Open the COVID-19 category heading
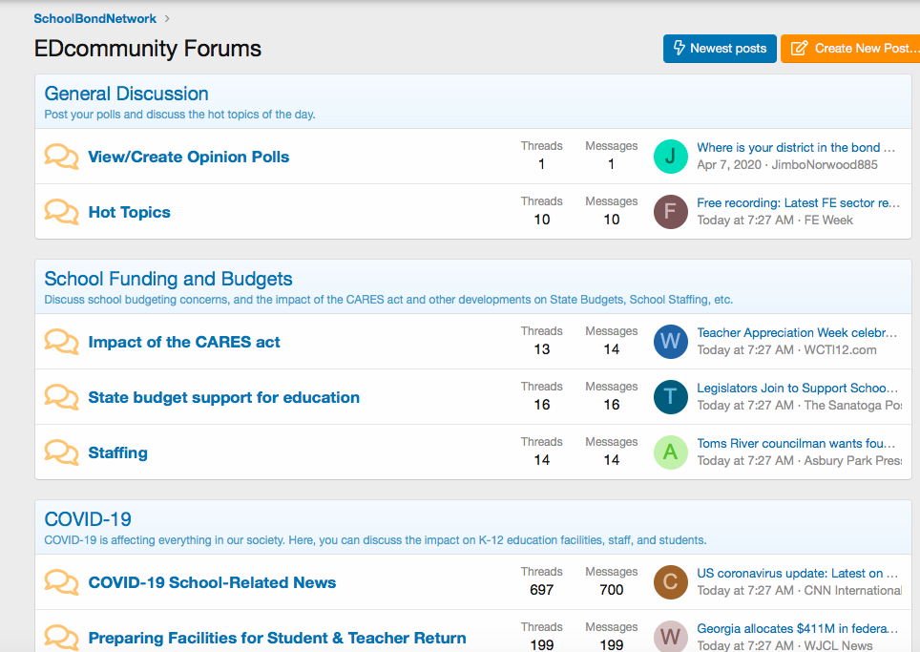920x652 pixels. point(88,519)
